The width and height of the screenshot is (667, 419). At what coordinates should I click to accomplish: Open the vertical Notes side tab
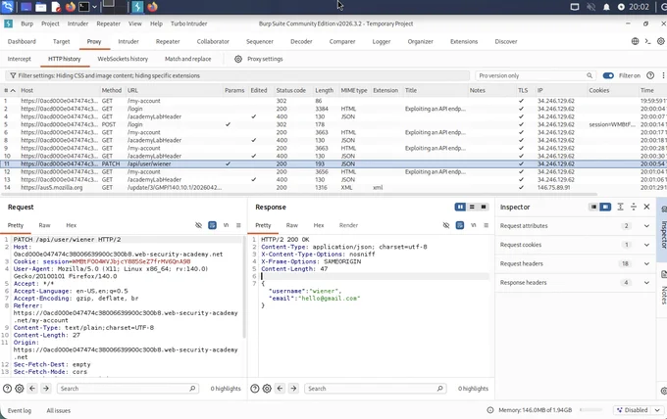pyautogui.click(x=664, y=289)
